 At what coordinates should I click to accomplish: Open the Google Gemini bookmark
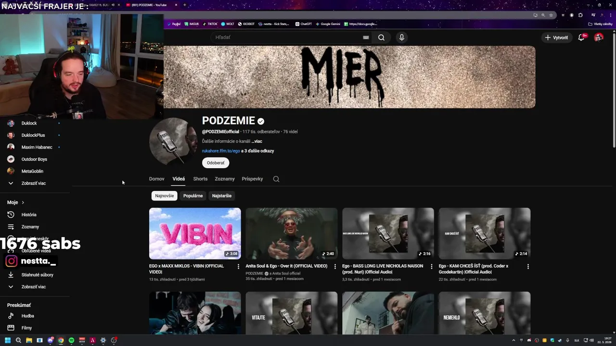(x=328, y=24)
